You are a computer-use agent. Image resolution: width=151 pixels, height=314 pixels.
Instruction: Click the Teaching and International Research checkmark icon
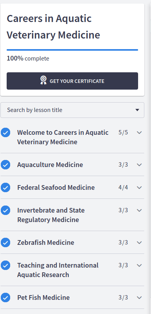tap(5, 265)
